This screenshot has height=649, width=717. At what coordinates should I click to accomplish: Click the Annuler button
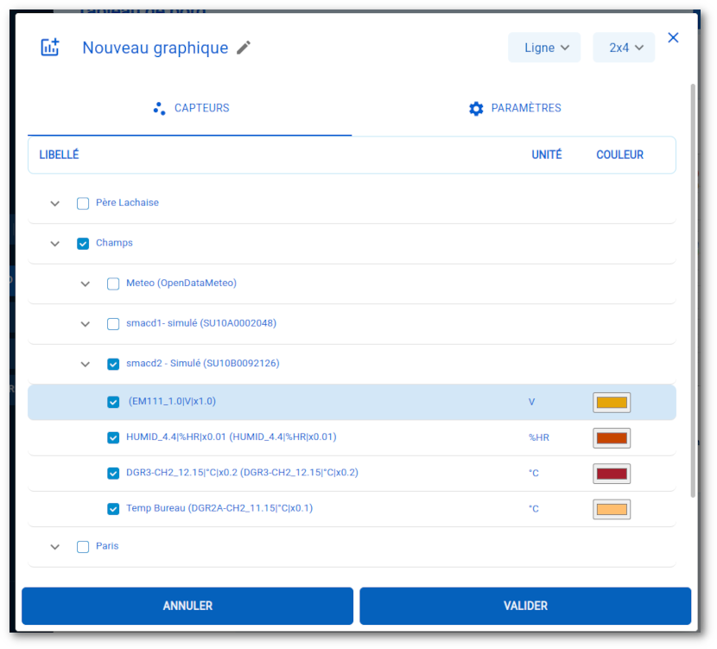187,606
